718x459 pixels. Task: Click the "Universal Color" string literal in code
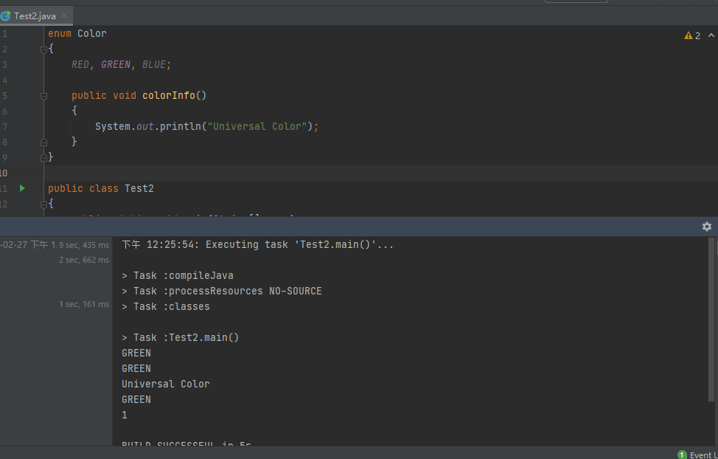coord(257,126)
